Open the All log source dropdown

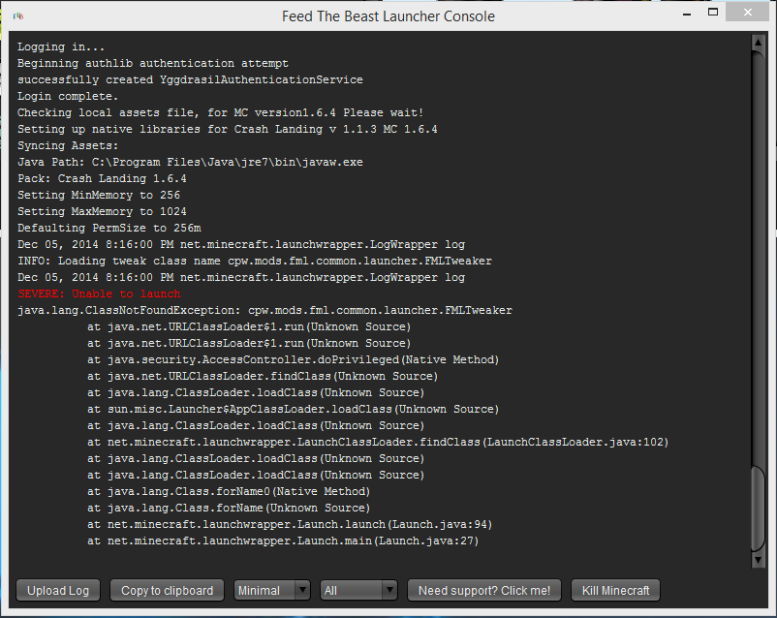point(358,590)
